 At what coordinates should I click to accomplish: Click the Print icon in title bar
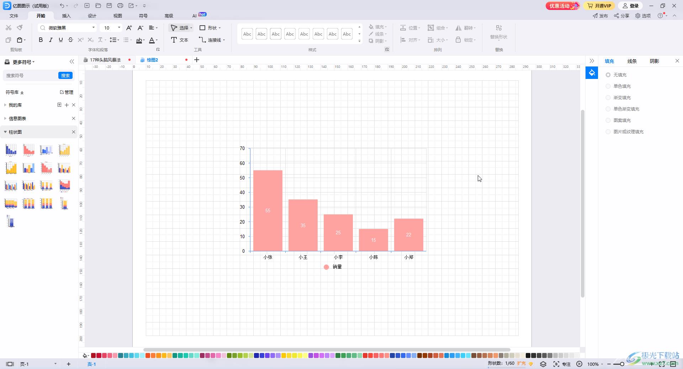120,6
